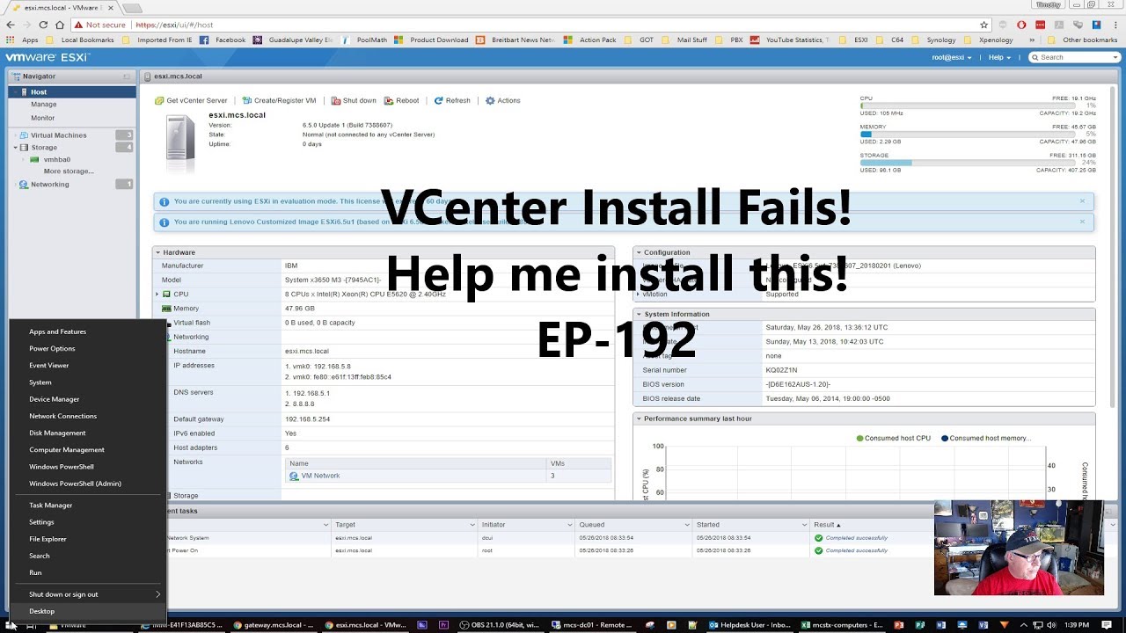1126x633 pixels.
Task: Click the Virtual Machines icon in Navigator
Action: [25, 135]
